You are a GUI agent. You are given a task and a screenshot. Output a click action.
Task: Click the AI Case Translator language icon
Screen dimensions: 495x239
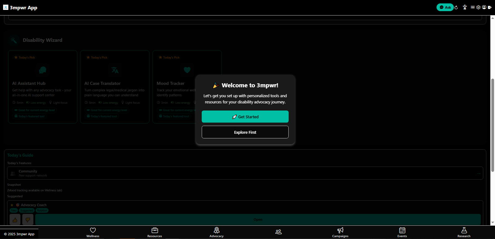click(115, 70)
